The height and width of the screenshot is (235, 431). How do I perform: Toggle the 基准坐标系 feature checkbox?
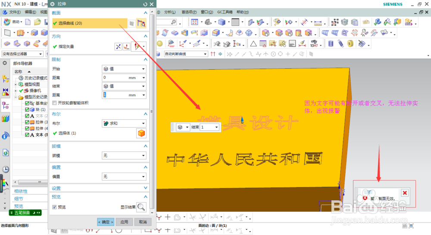[x=27, y=103]
